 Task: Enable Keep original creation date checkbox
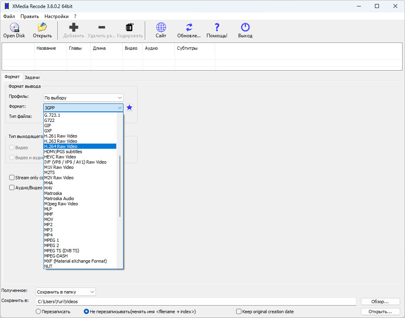(x=239, y=312)
